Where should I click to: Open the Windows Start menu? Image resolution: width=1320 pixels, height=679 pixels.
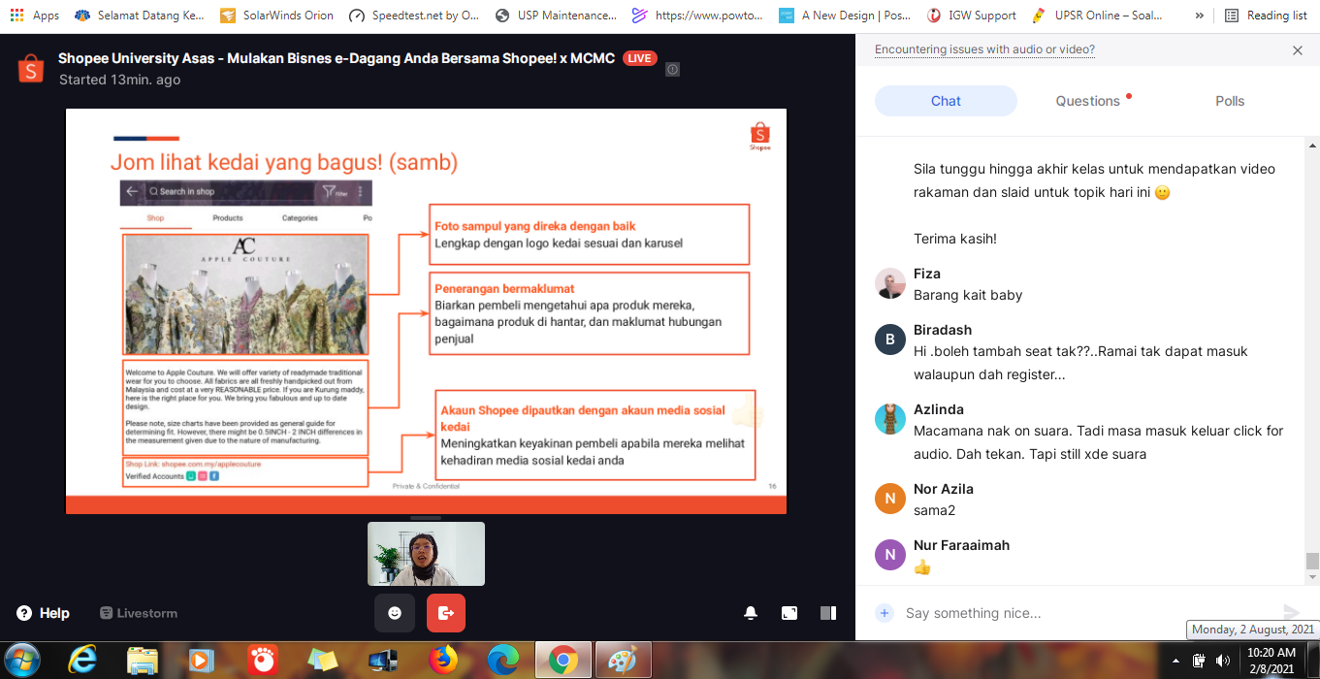[23, 660]
